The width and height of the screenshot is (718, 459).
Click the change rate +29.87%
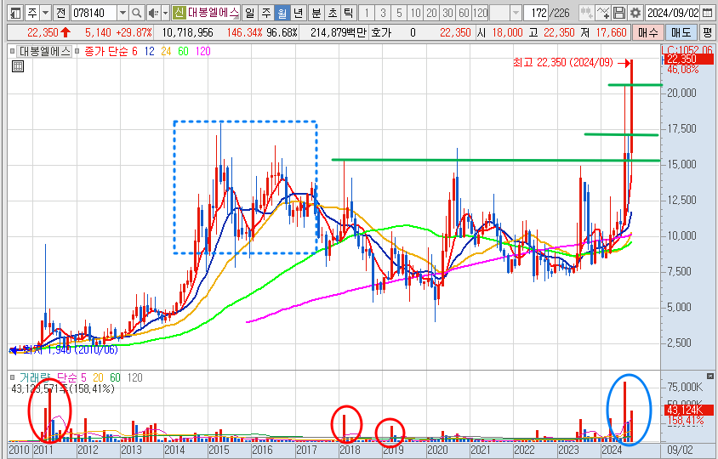pos(134,32)
